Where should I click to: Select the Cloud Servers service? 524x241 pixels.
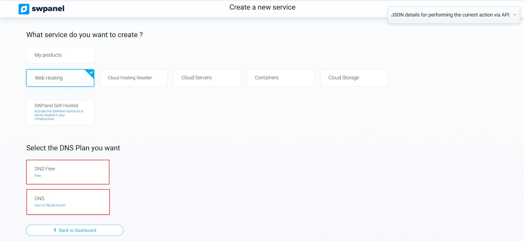tap(207, 78)
